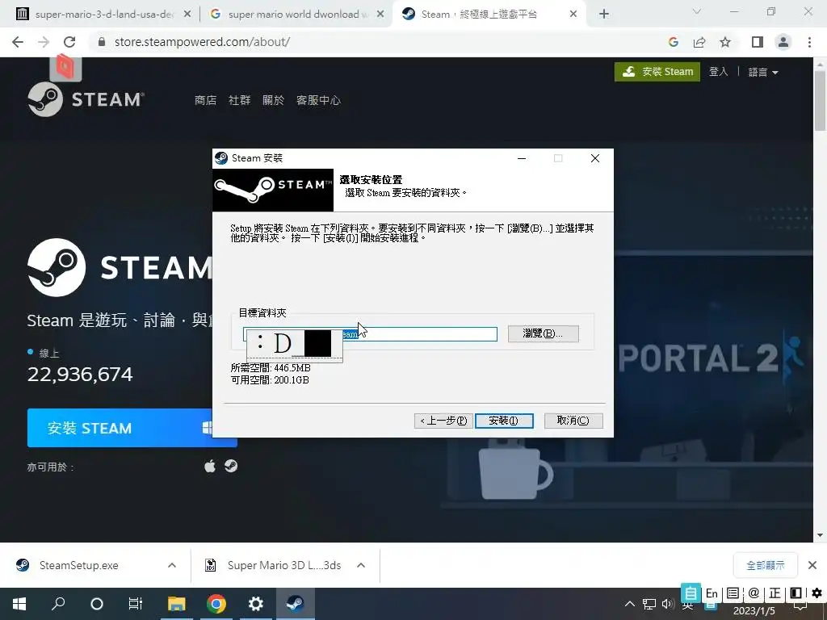This screenshot has width=827, height=620.
Task: Click the Back (上一步) button in installer
Action: coord(443,421)
